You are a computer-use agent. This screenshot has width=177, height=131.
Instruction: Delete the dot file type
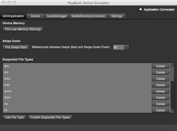point(161,72)
